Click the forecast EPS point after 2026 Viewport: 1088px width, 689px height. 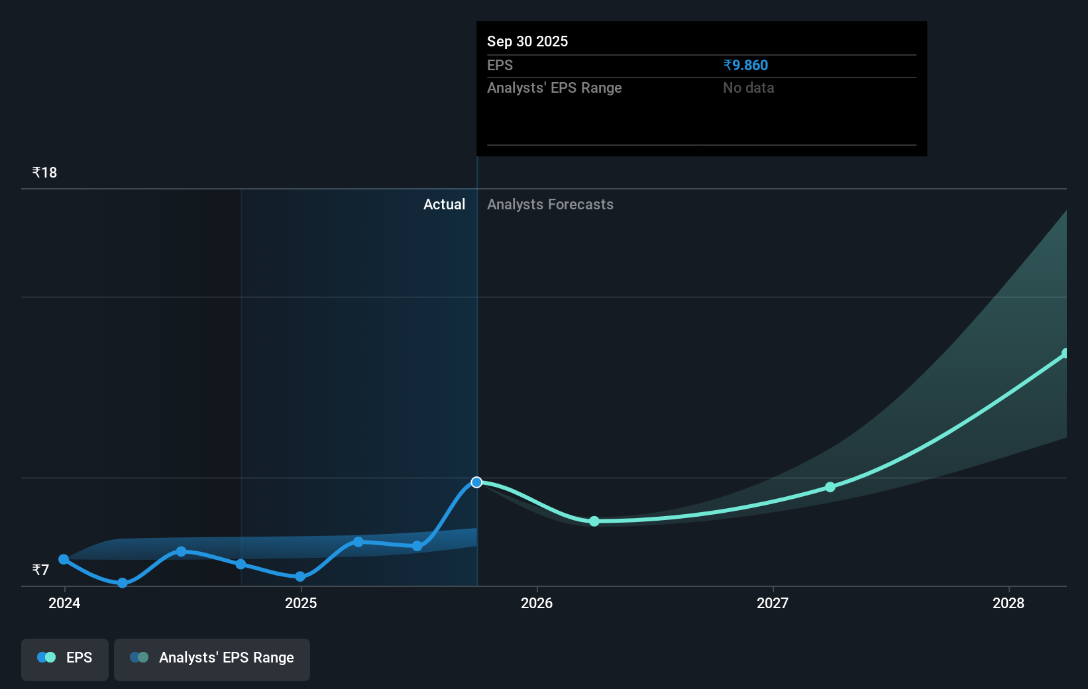point(594,521)
